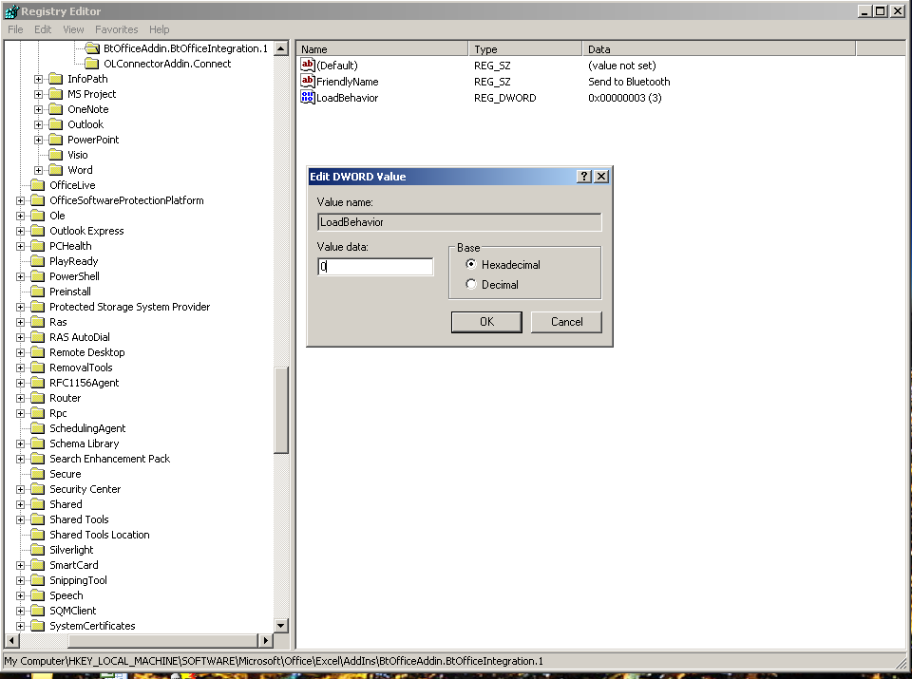Click the Value data input field
This screenshot has height=679, width=912.
click(x=375, y=267)
